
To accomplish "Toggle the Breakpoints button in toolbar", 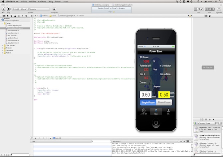I will [54, 9].
